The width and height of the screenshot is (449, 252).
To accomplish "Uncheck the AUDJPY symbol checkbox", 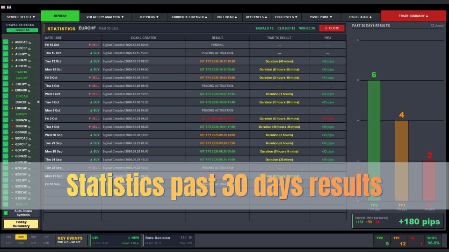I will coord(6,54).
